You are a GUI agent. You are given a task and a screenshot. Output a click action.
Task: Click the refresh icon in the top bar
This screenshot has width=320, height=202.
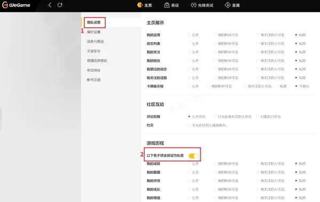pyautogui.click(x=60, y=5)
